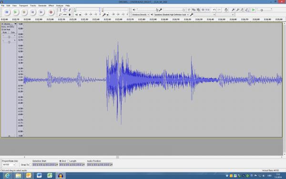The height and width of the screenshot is (179, 286).
Task: Click the green Play button
Action: tap(16, 12)
